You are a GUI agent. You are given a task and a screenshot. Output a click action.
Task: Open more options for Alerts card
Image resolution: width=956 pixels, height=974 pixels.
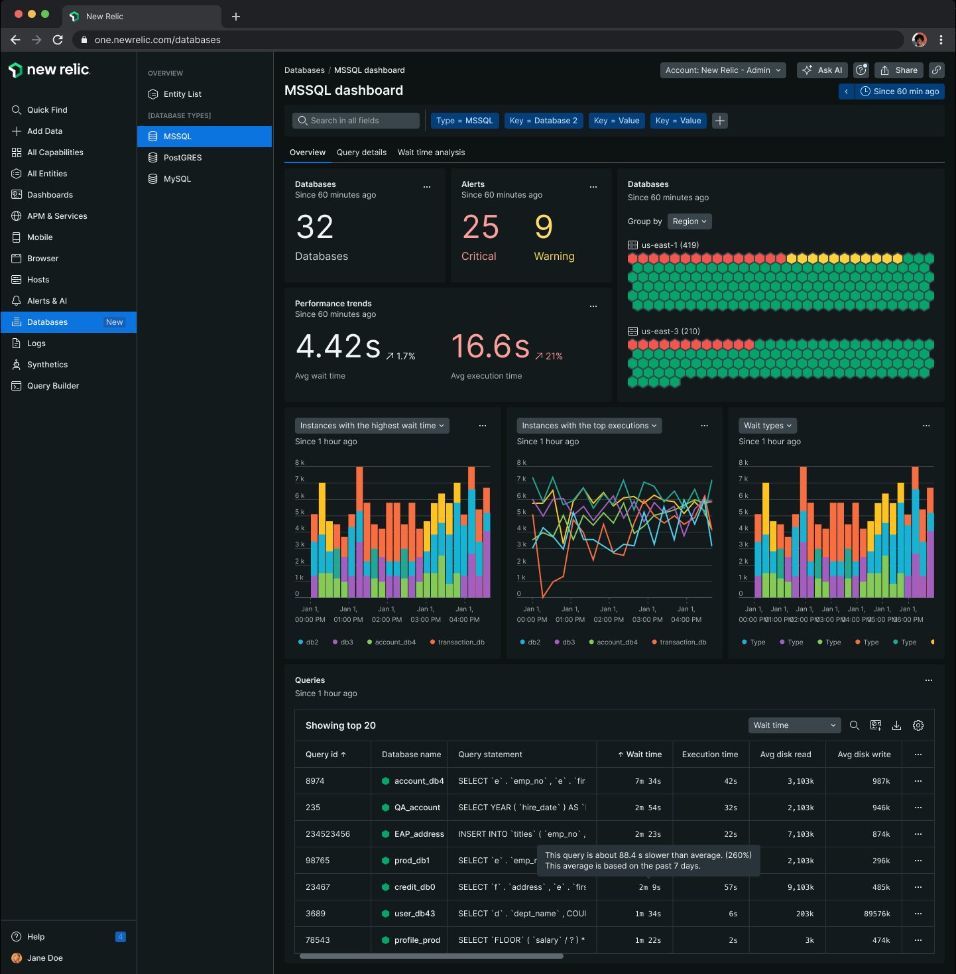coord(593,187)
